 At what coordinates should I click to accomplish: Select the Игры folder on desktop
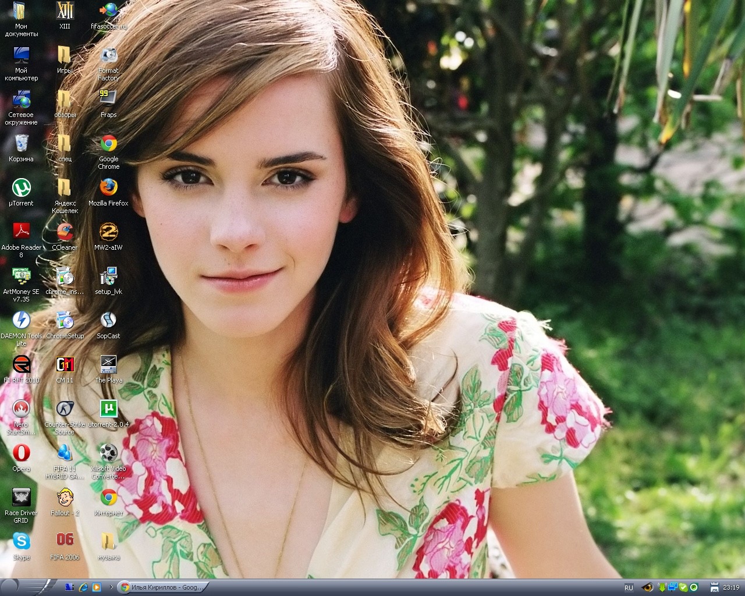pyautogui.click(x=65, y=55)
